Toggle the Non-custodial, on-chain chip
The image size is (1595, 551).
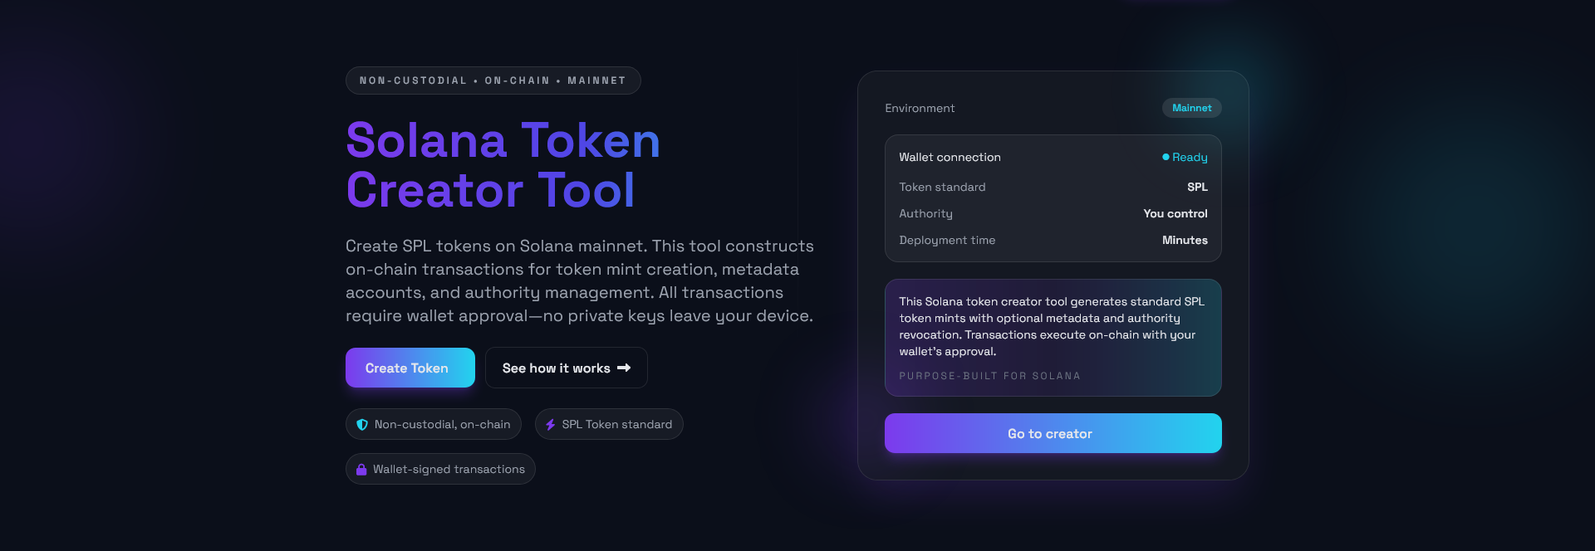pos(434,424)
